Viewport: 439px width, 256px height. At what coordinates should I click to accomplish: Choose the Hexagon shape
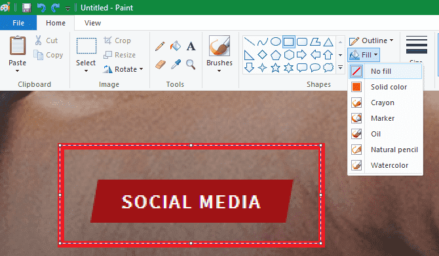point(289,55)
